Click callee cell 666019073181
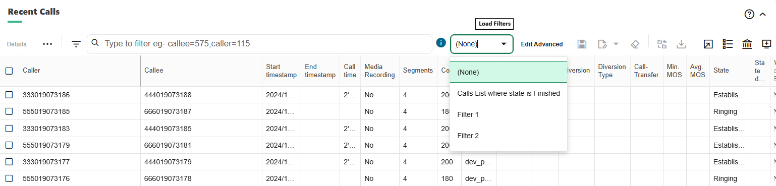Screen dimensions: 776x186 [201, 145]
